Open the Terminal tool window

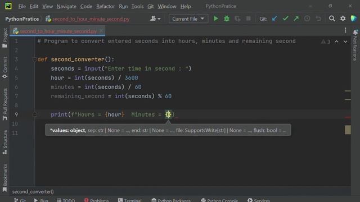pos(130,200)
